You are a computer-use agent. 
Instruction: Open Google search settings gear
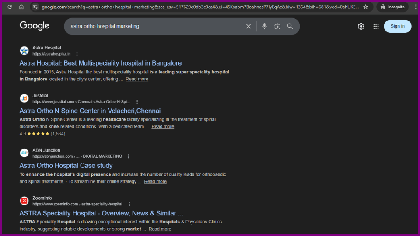tap(361, 26)
